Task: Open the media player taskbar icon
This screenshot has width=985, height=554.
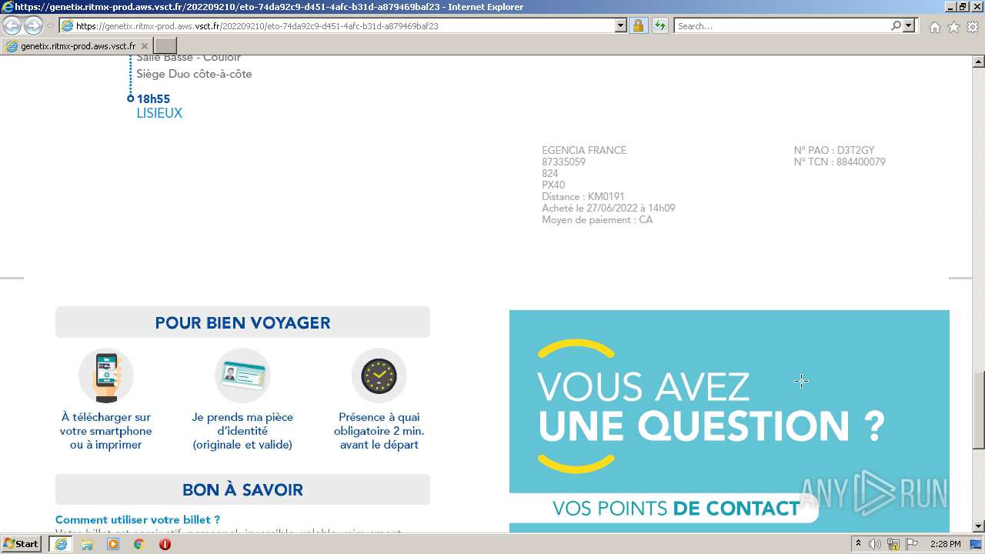Action: (x=113, y=544)
